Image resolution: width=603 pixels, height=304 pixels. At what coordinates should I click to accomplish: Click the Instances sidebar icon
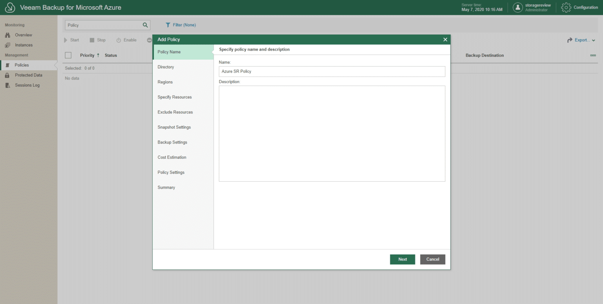click(7, 45)
